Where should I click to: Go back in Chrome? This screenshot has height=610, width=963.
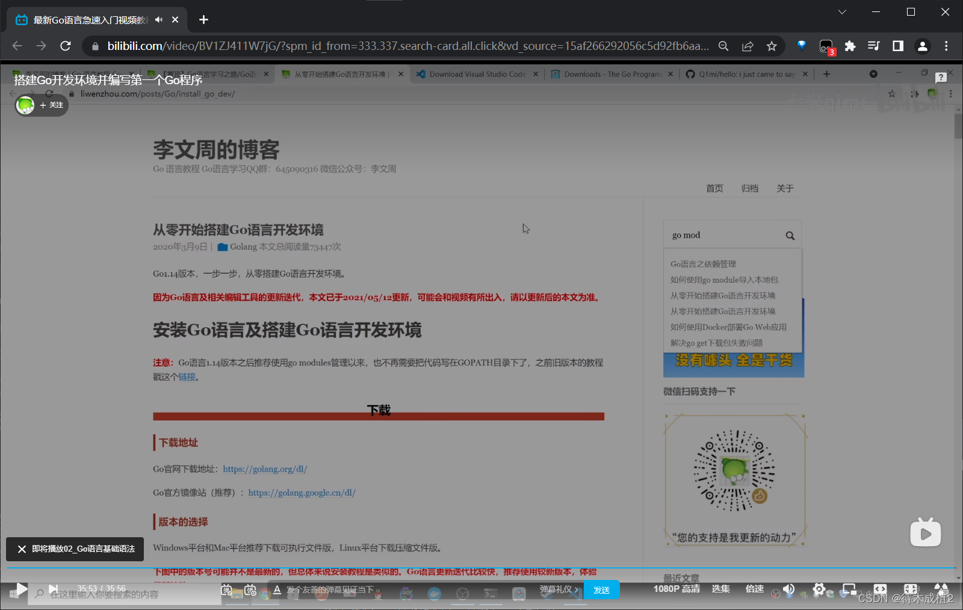tap(17, 46)
